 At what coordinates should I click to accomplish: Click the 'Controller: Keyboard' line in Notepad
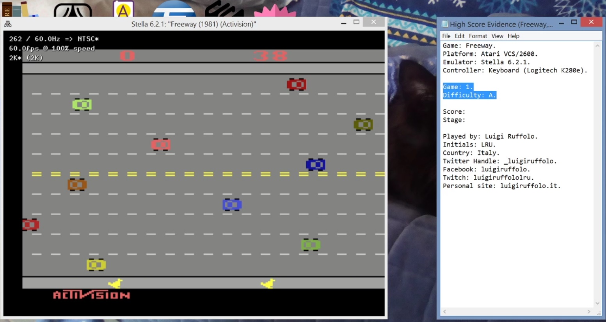coord(515,70)
